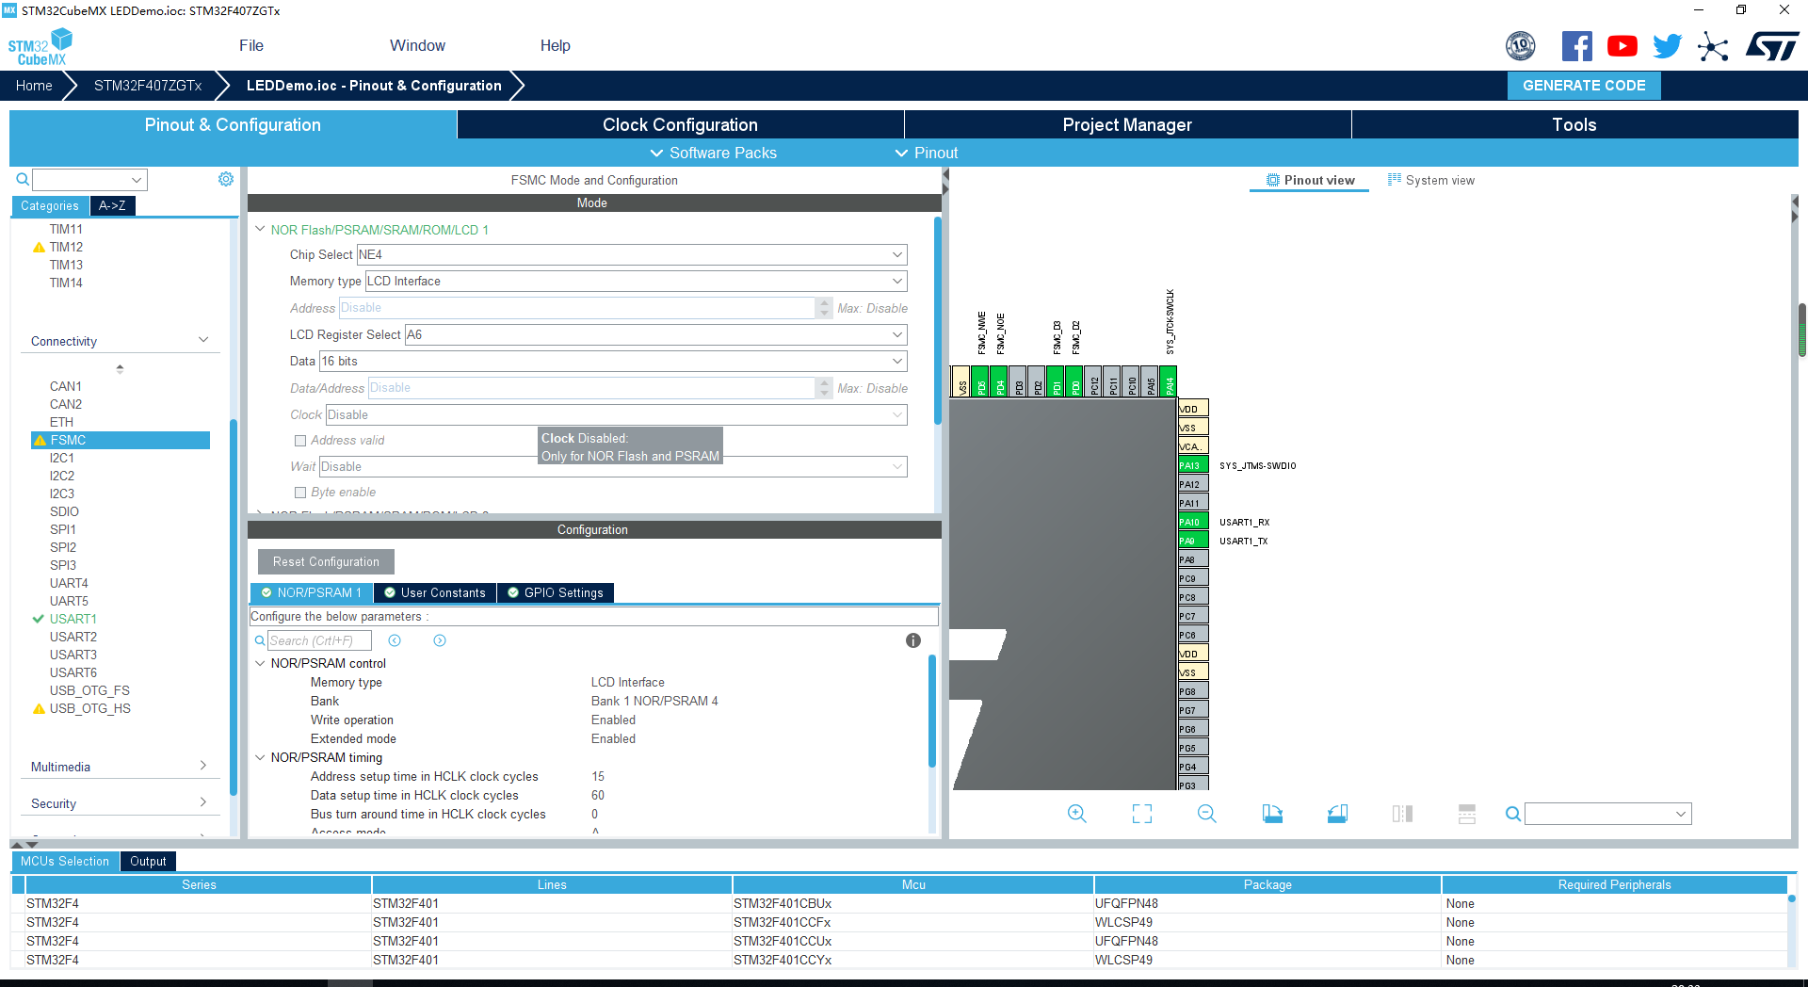This screenshot has height=987, width=1808.
Task: Zoom out of the pinout view
Action: click(1207, 814)
